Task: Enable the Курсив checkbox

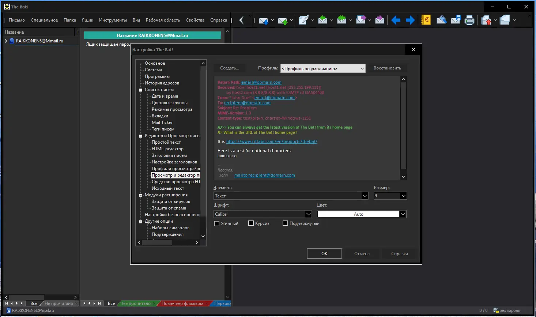Action: click(251, 223)
